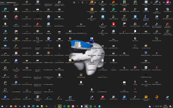This screenshot has height=108, width=173.
Task: Select the Fallout 4 desktop icon
Action: coord(114,32)
